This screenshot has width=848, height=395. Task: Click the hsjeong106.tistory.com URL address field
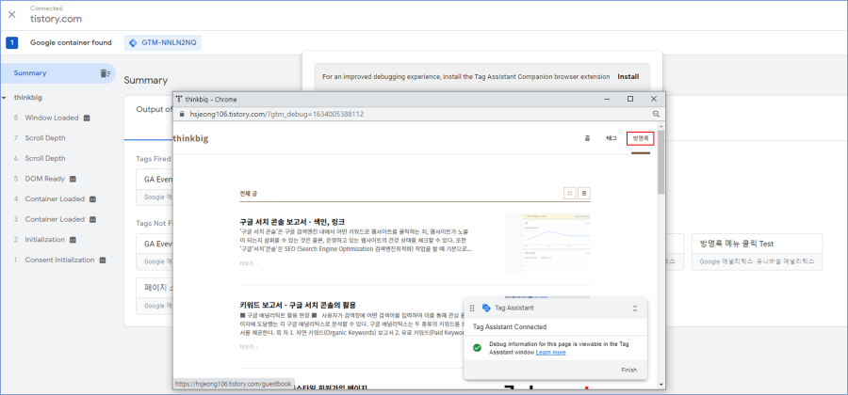[x=277, y=115]
